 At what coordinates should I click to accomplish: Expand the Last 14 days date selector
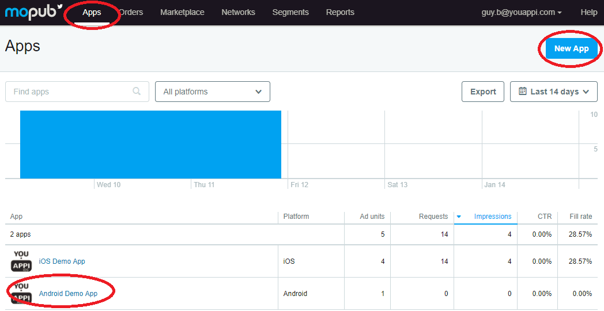pos(554,92)
